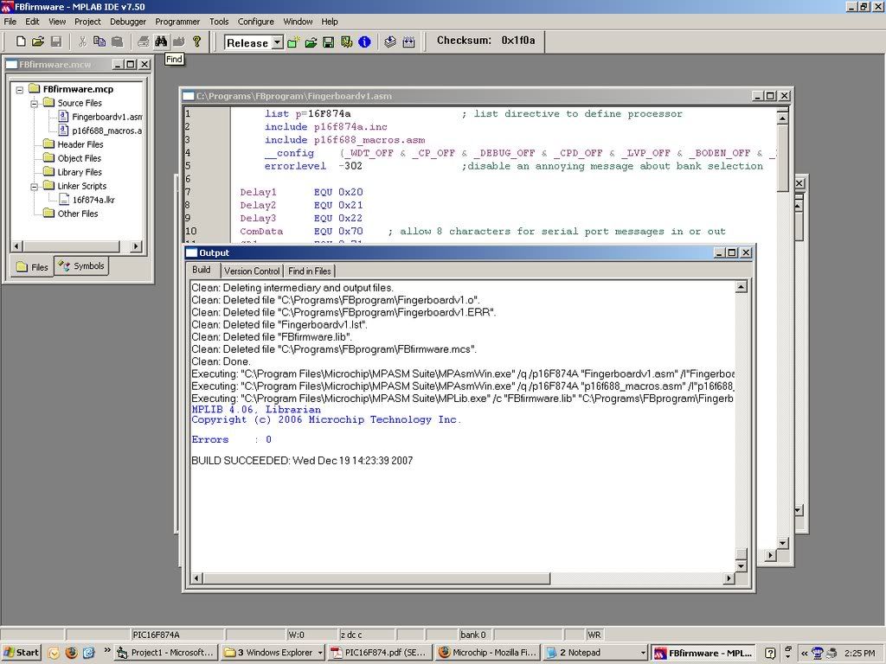
Task: Click the Cut scissors icon
Action: tap(82, 41)
